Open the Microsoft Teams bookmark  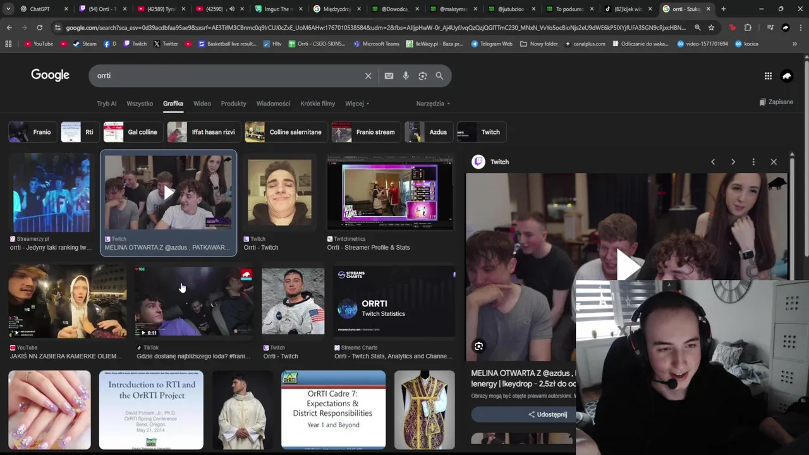[376, 44]
